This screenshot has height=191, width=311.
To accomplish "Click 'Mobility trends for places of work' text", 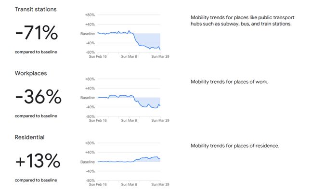I will pyautogui.click(x=229, y=82).
